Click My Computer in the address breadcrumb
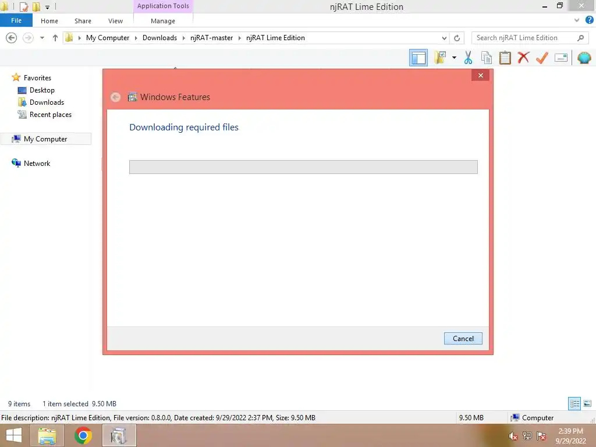The width and height of the screenshot is (596, 447). pyautogui.click(x=108, y=38)
